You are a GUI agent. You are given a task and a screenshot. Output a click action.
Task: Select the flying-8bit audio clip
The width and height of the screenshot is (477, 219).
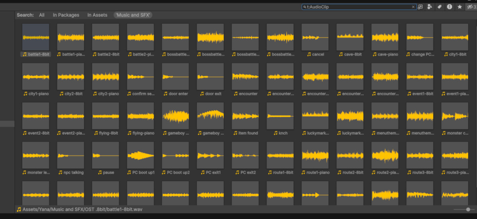[106, 119]
